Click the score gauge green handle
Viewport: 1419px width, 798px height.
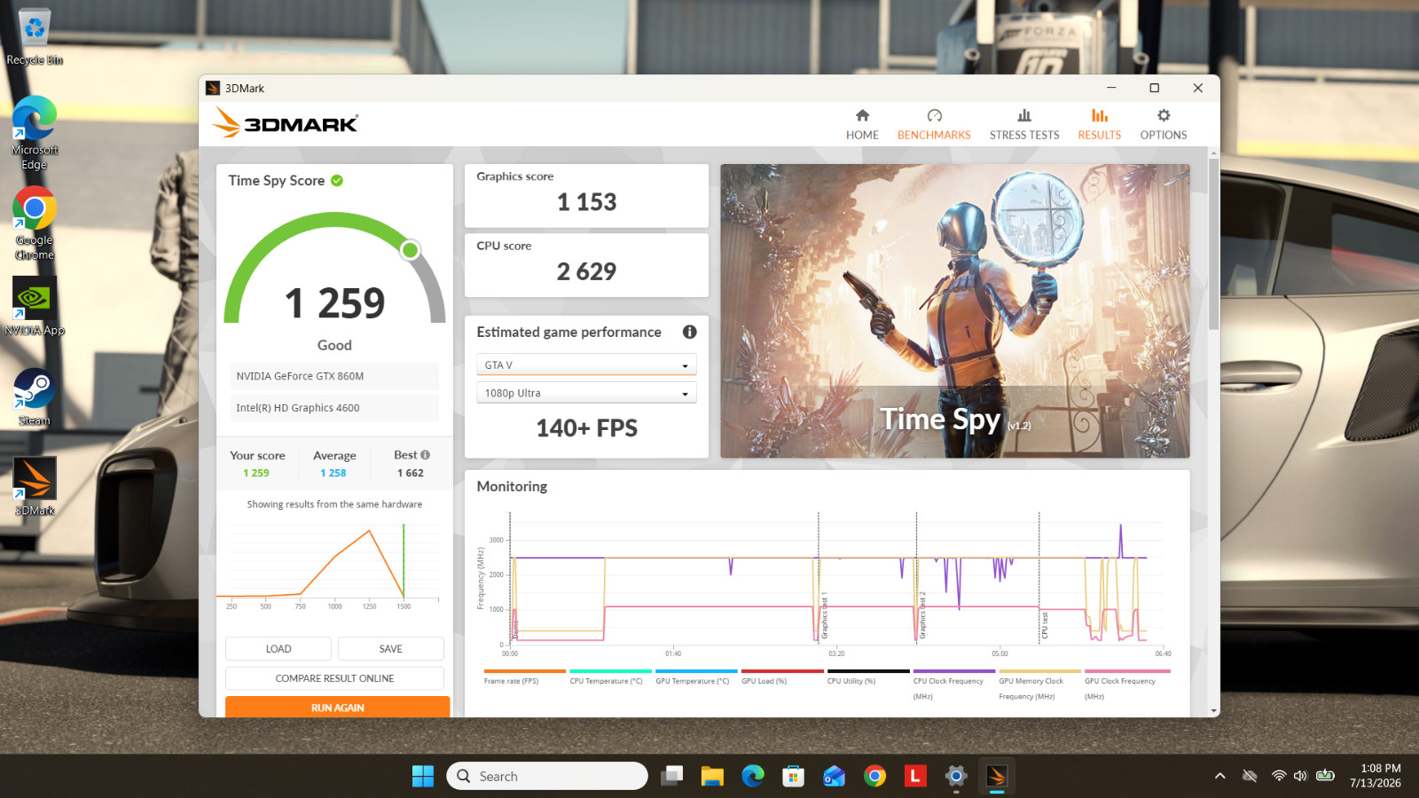click(x=410, y=250)
